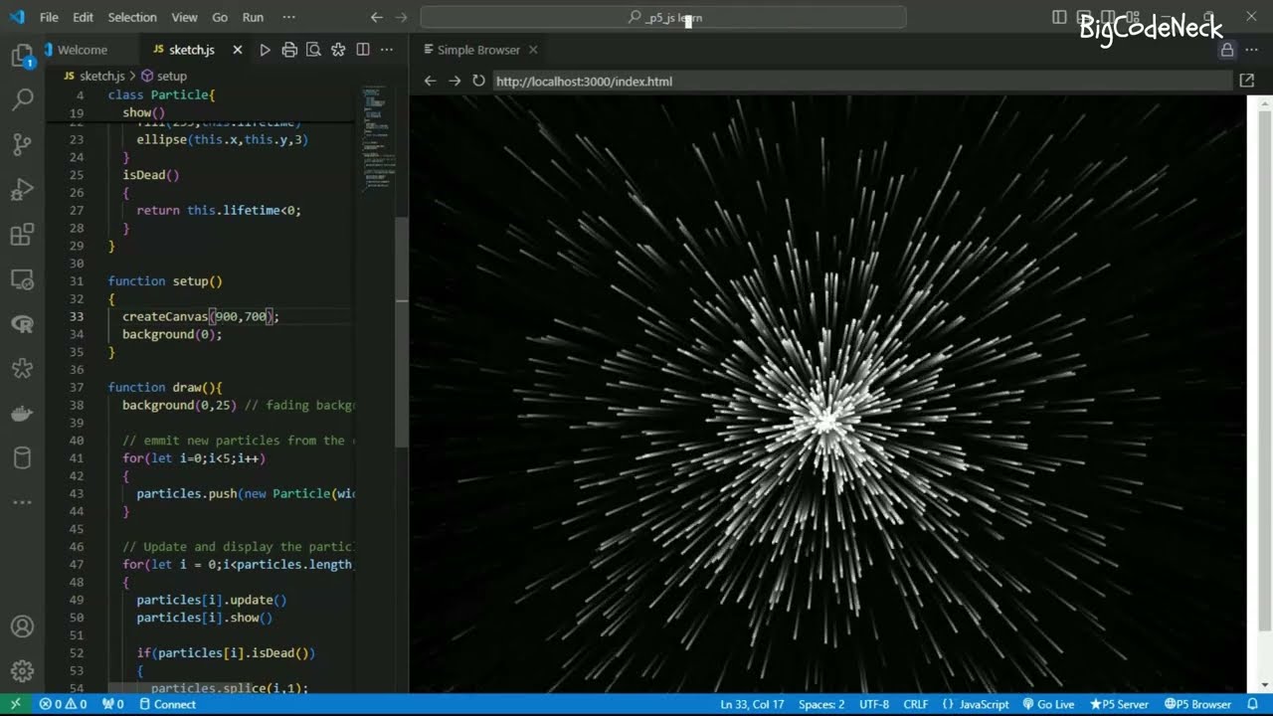Toggle primary side bar layout icon
This screenshot has height=716, width=1273.
pos(1059,17)
